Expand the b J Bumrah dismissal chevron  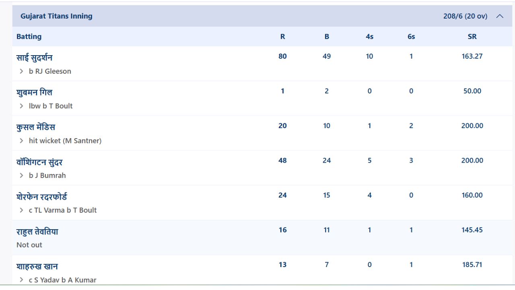(x=21, y=175)
